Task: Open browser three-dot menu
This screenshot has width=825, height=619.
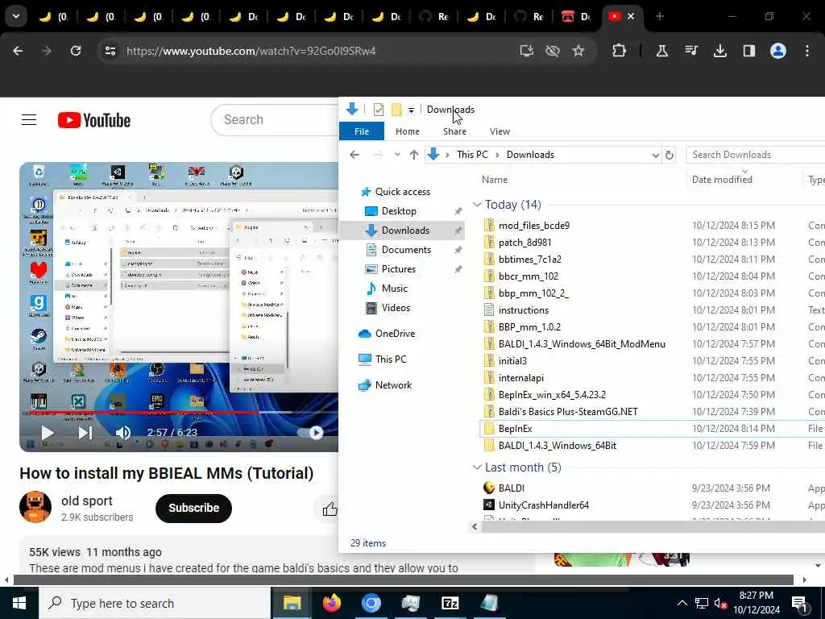Action: click(x=807, y=51)
